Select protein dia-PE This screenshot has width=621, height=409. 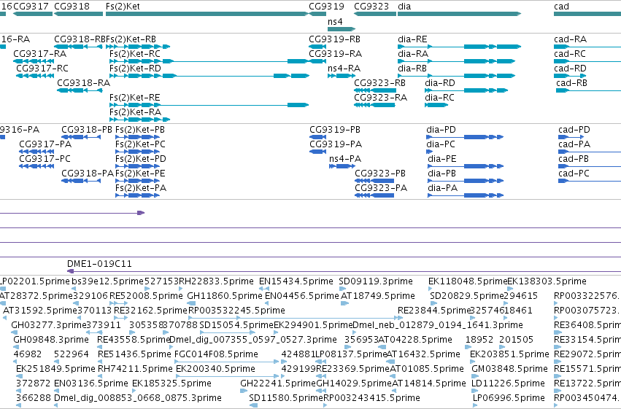442,159
